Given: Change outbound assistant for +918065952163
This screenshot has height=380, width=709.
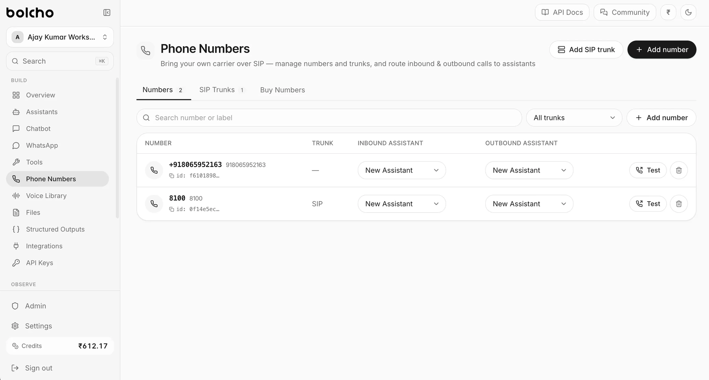Looking at the screenshot, I should (529, 170).
